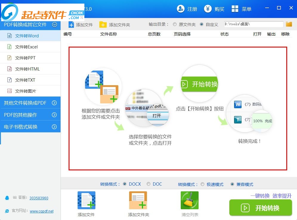Click the HTML file icon in sidebar
This screenshot has height=220, width=297.
click(x=10, y=69)
